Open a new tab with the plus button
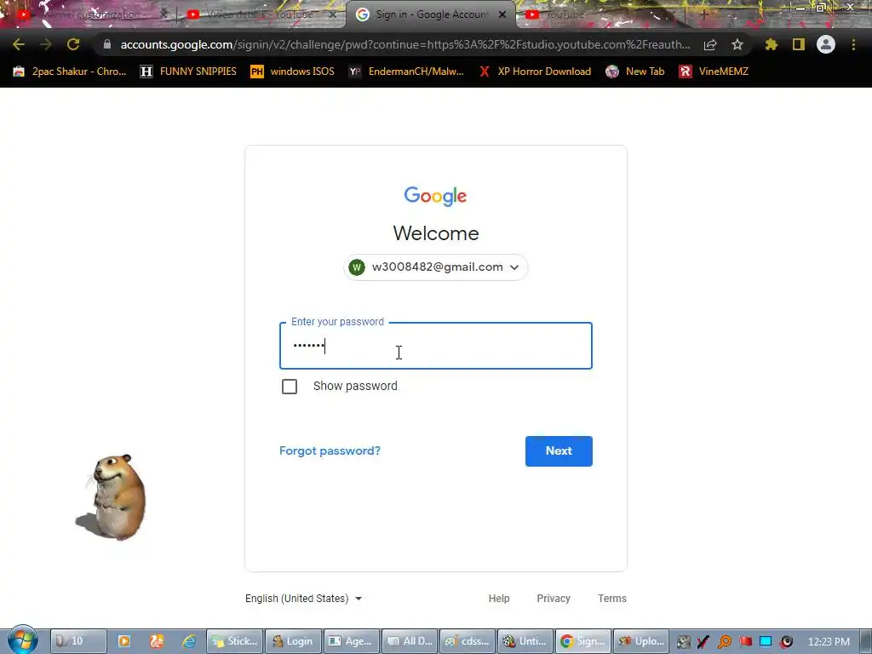The image size is (872, 654). pos(703,14)
